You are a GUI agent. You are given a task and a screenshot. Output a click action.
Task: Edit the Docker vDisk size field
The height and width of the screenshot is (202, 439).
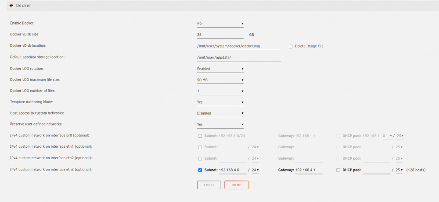[220, 35]
